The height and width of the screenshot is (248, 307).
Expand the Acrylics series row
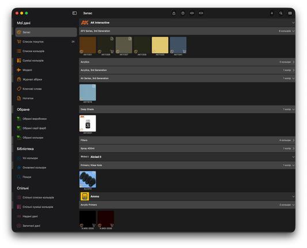pos(187,62)
